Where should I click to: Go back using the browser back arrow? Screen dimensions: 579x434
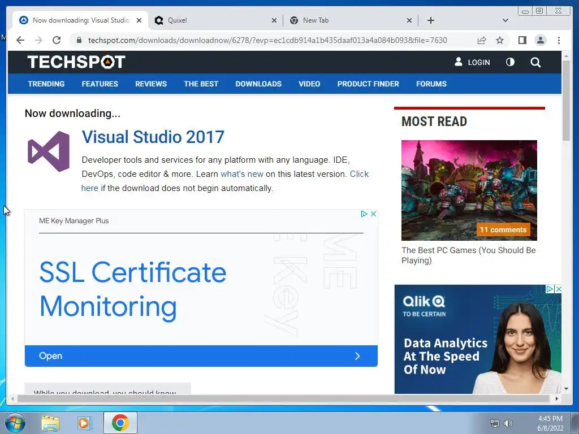click(20, 40)
